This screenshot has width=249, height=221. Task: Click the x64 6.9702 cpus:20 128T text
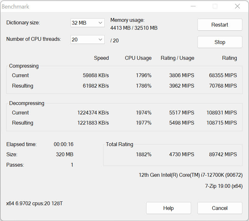(34, 204)
